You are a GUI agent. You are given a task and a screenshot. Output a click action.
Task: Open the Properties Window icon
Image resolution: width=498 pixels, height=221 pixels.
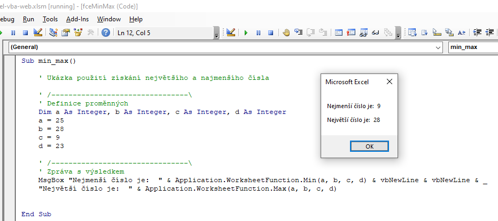[65, 32]
